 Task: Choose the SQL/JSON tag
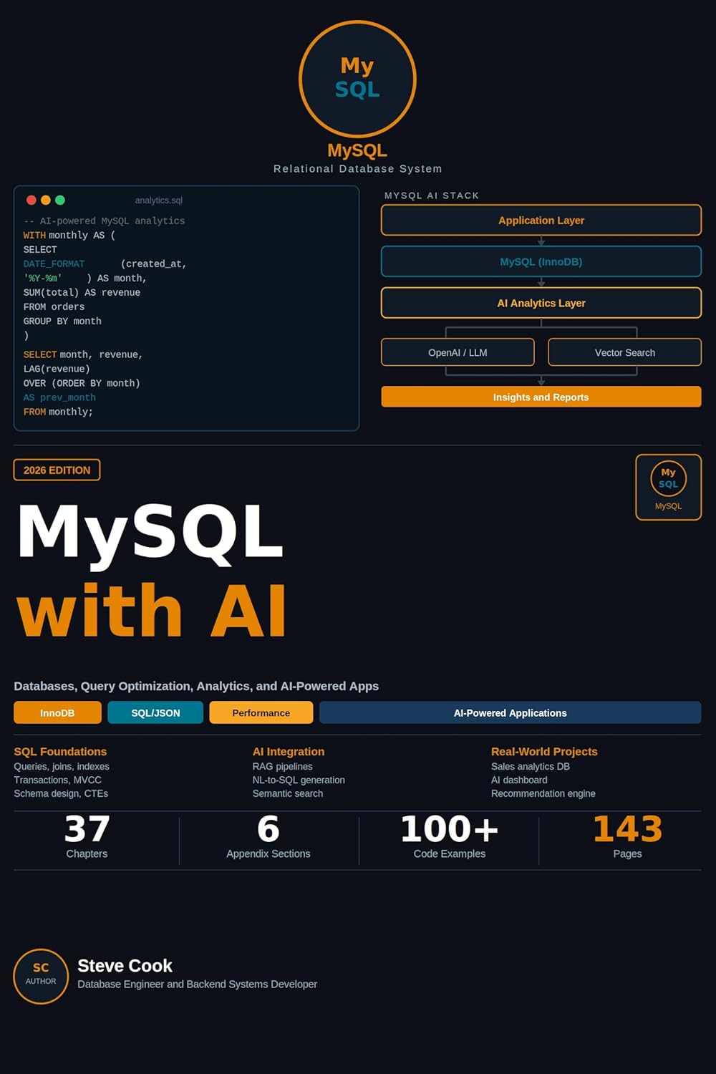click(x=155, y=712)
